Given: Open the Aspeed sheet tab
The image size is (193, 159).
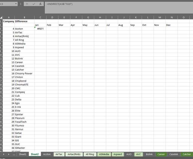Looking at the screenshot, I should (x=118, y=154).
